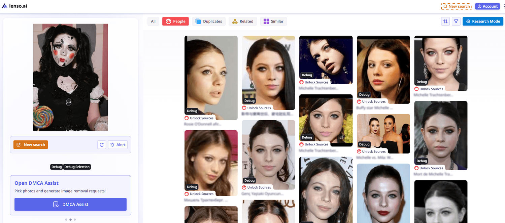
Task: Open the black-and-white portrait thumbnail
Action: coord(441,202)
